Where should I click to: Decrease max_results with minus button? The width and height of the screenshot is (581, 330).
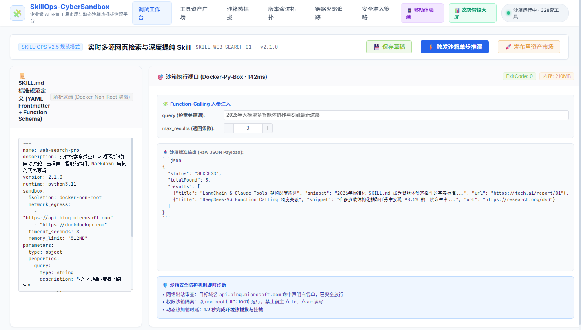[x=228, y=128]
